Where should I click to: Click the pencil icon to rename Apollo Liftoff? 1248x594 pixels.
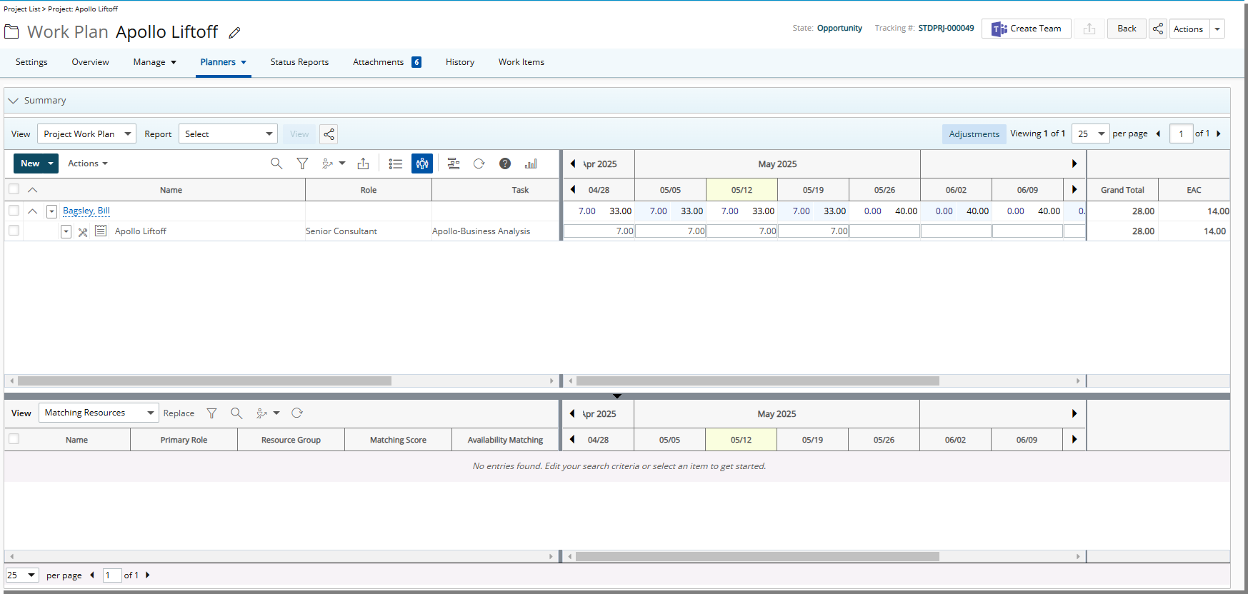click(x=234, y=33)
